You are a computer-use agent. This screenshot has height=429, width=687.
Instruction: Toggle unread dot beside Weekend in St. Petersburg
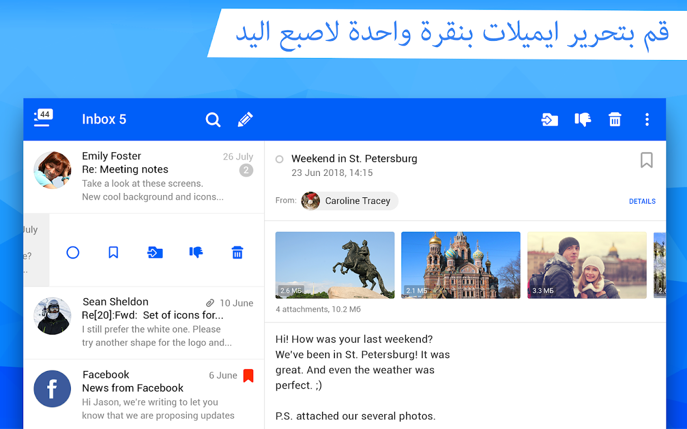(279, 159)
